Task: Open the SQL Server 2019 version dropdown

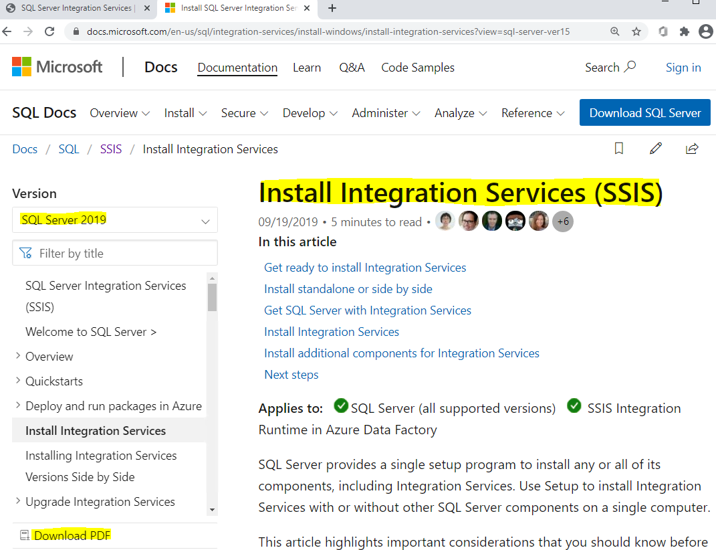Action: [114, 220]
